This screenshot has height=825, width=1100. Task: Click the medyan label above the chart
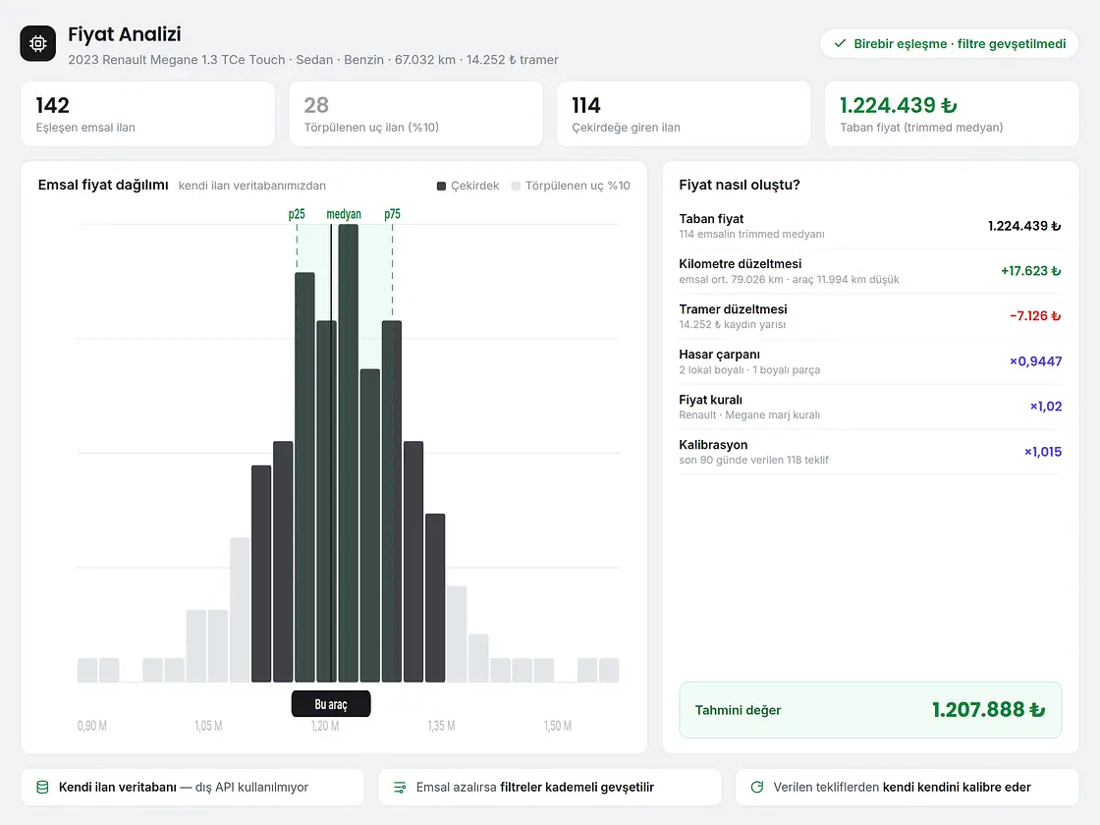[344, 214]
